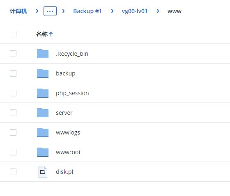This screenshot has width=230, height=196.
Task: Expand the collapsed breadcrumb ellipsis button
Action: [50, 11]
